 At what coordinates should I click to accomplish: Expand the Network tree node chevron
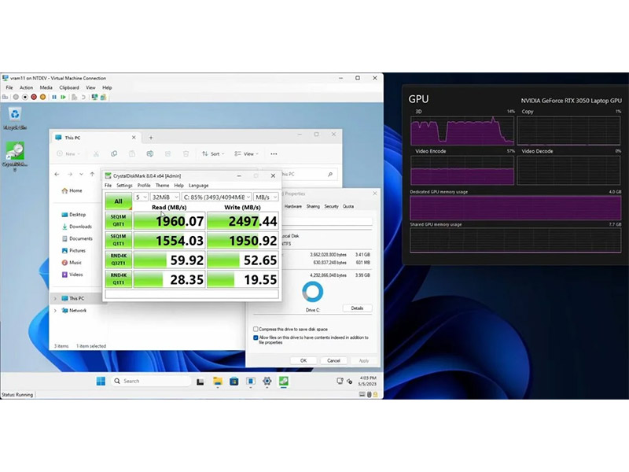55,311
